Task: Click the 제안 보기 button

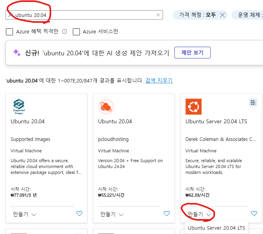Action: point(193,53)
